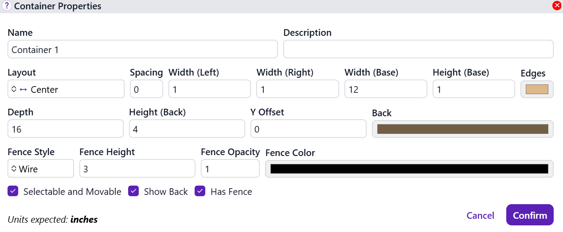
Task: Pick a new Back color
Action: [462, 129]
